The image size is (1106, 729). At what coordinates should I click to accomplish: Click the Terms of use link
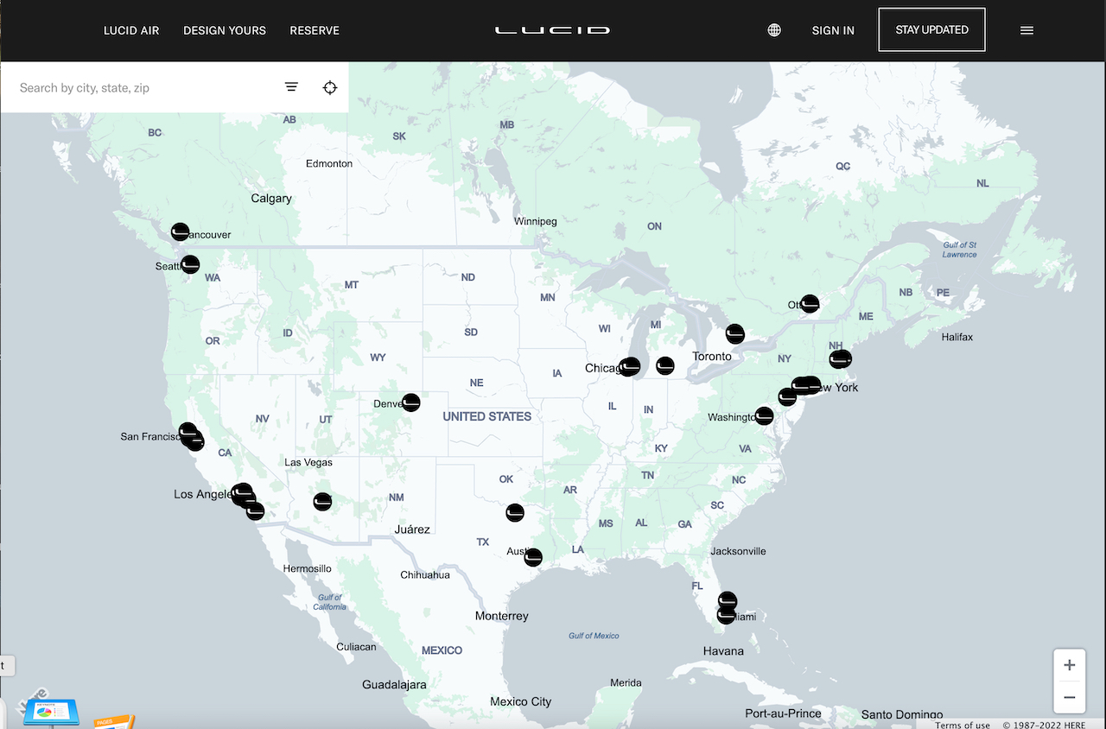pos(963,724)
